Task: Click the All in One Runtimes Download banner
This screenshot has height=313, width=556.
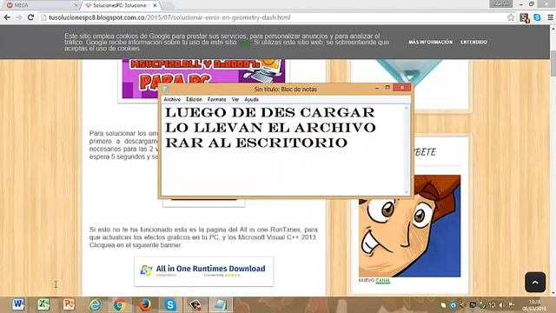Action: (203, 271)
